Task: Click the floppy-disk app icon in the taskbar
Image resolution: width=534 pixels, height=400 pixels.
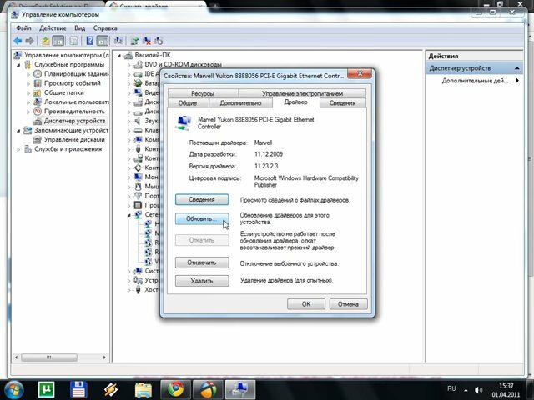Action: click(78, 389)
